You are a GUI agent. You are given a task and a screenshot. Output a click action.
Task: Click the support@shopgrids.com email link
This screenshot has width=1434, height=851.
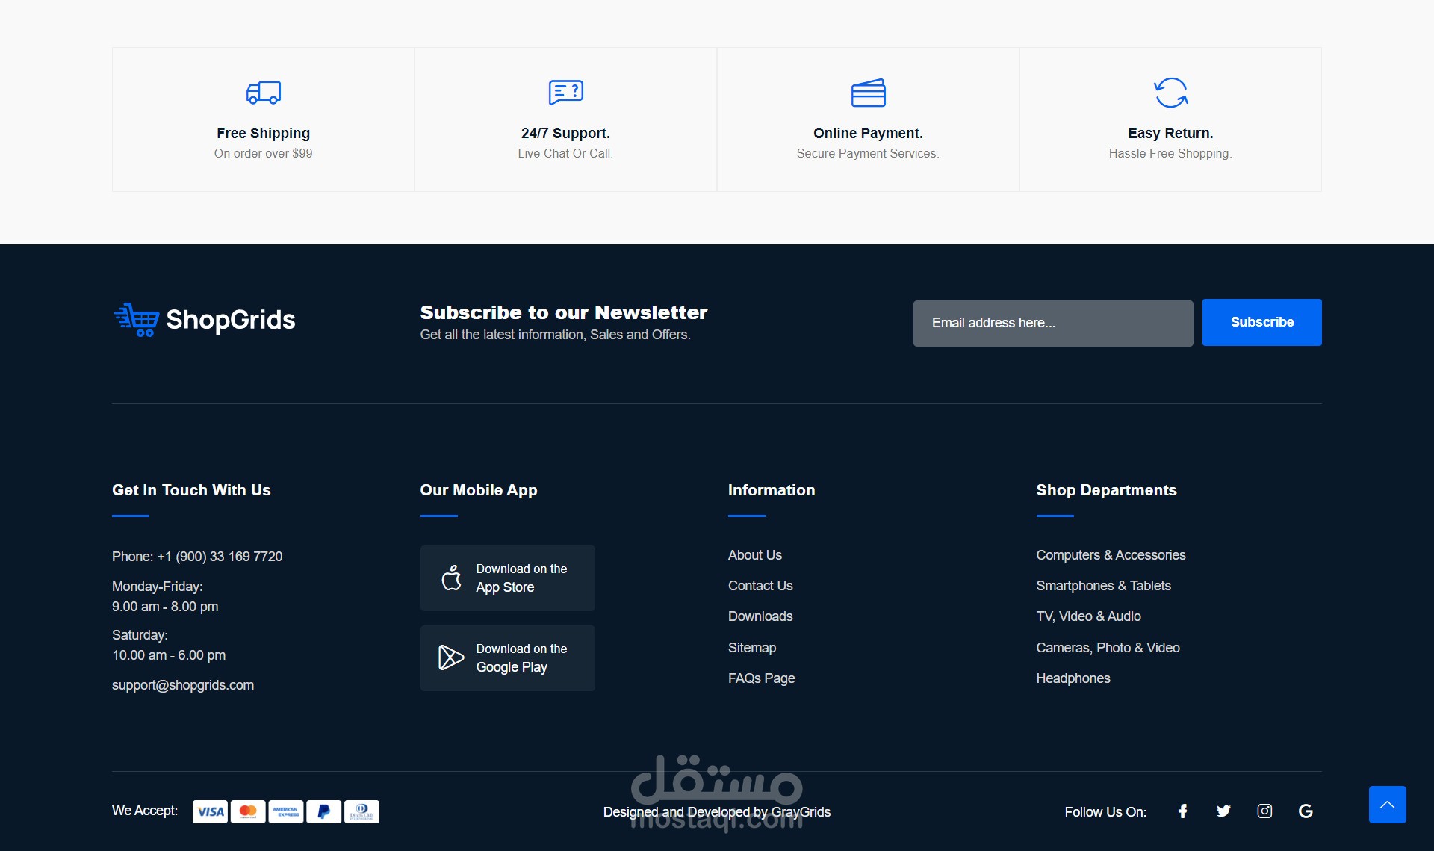(x=183, y=685)
